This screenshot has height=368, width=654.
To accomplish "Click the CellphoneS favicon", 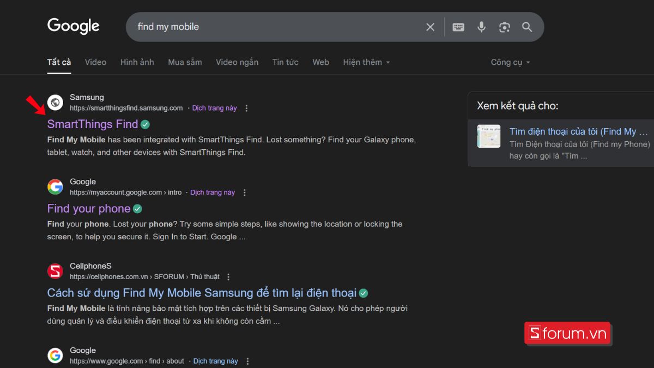I will [55, 271].
